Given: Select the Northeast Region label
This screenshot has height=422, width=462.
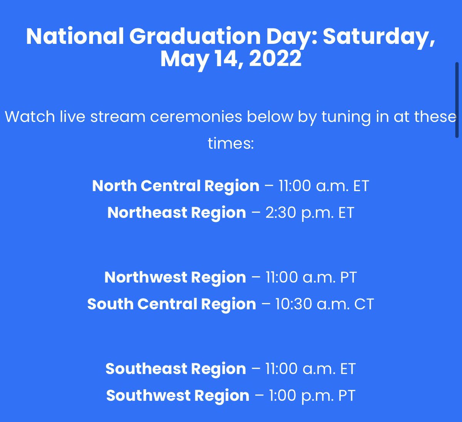Looking at the screenshot, I should [177, 213].
